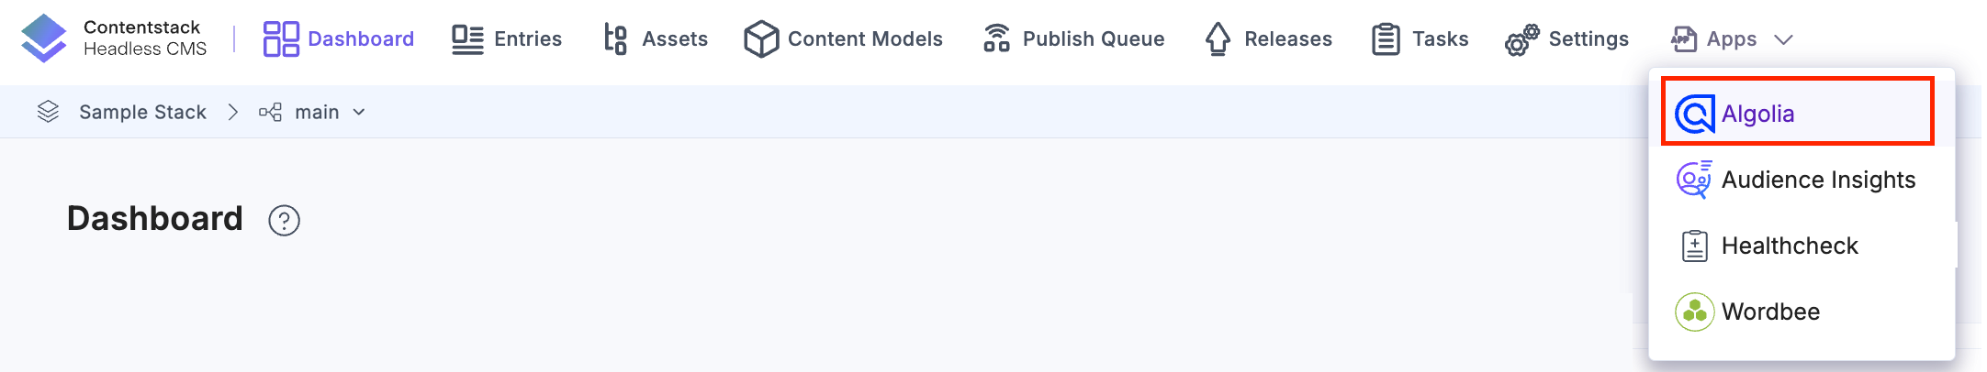1987x372 pixels.
Task: Choose Audience Insights in Apps menu
Action: [1818, 180]
